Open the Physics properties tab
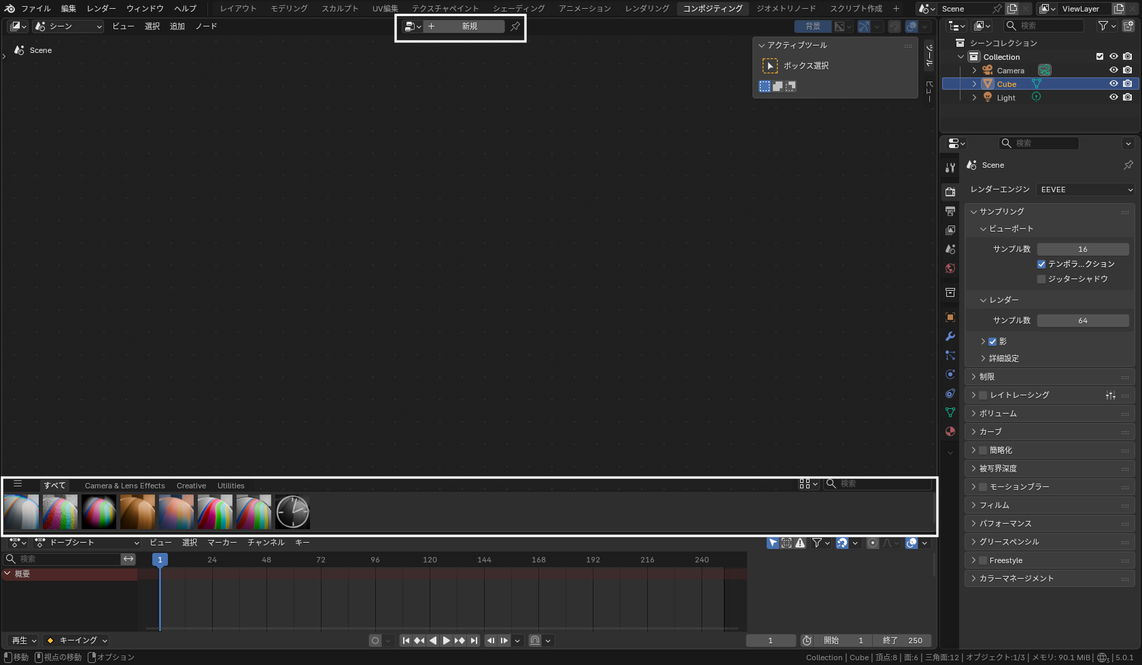Viewport: 1142px width, 665px height. tap(950, 374)
